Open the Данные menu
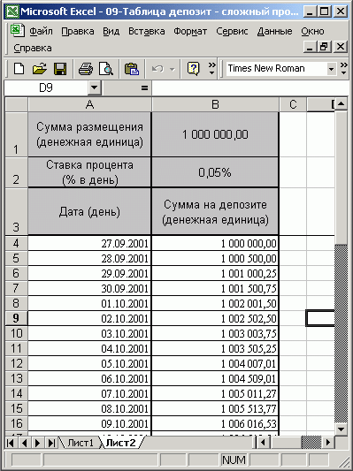The image size is (353, 471). tap(274, 31)
